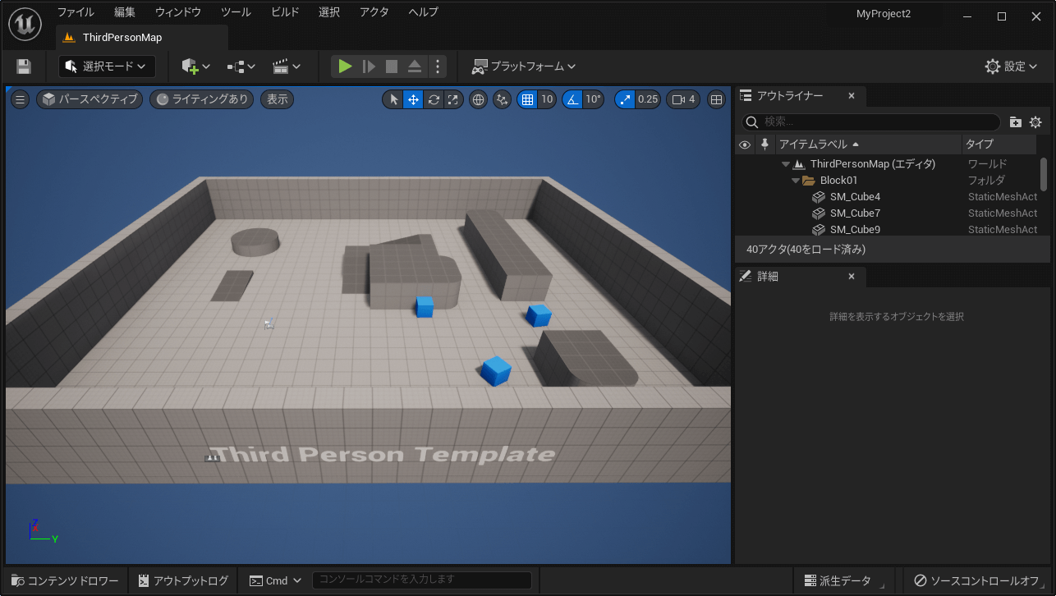Click the skip frame play button
This screenshot has width=1056, height=596.
pos(369,66)
